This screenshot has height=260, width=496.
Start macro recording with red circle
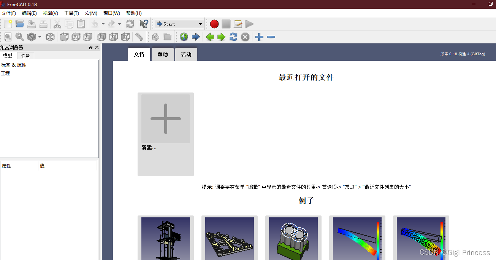pos(214,24)
